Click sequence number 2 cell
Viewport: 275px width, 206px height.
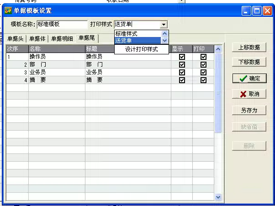coord(17,64)
